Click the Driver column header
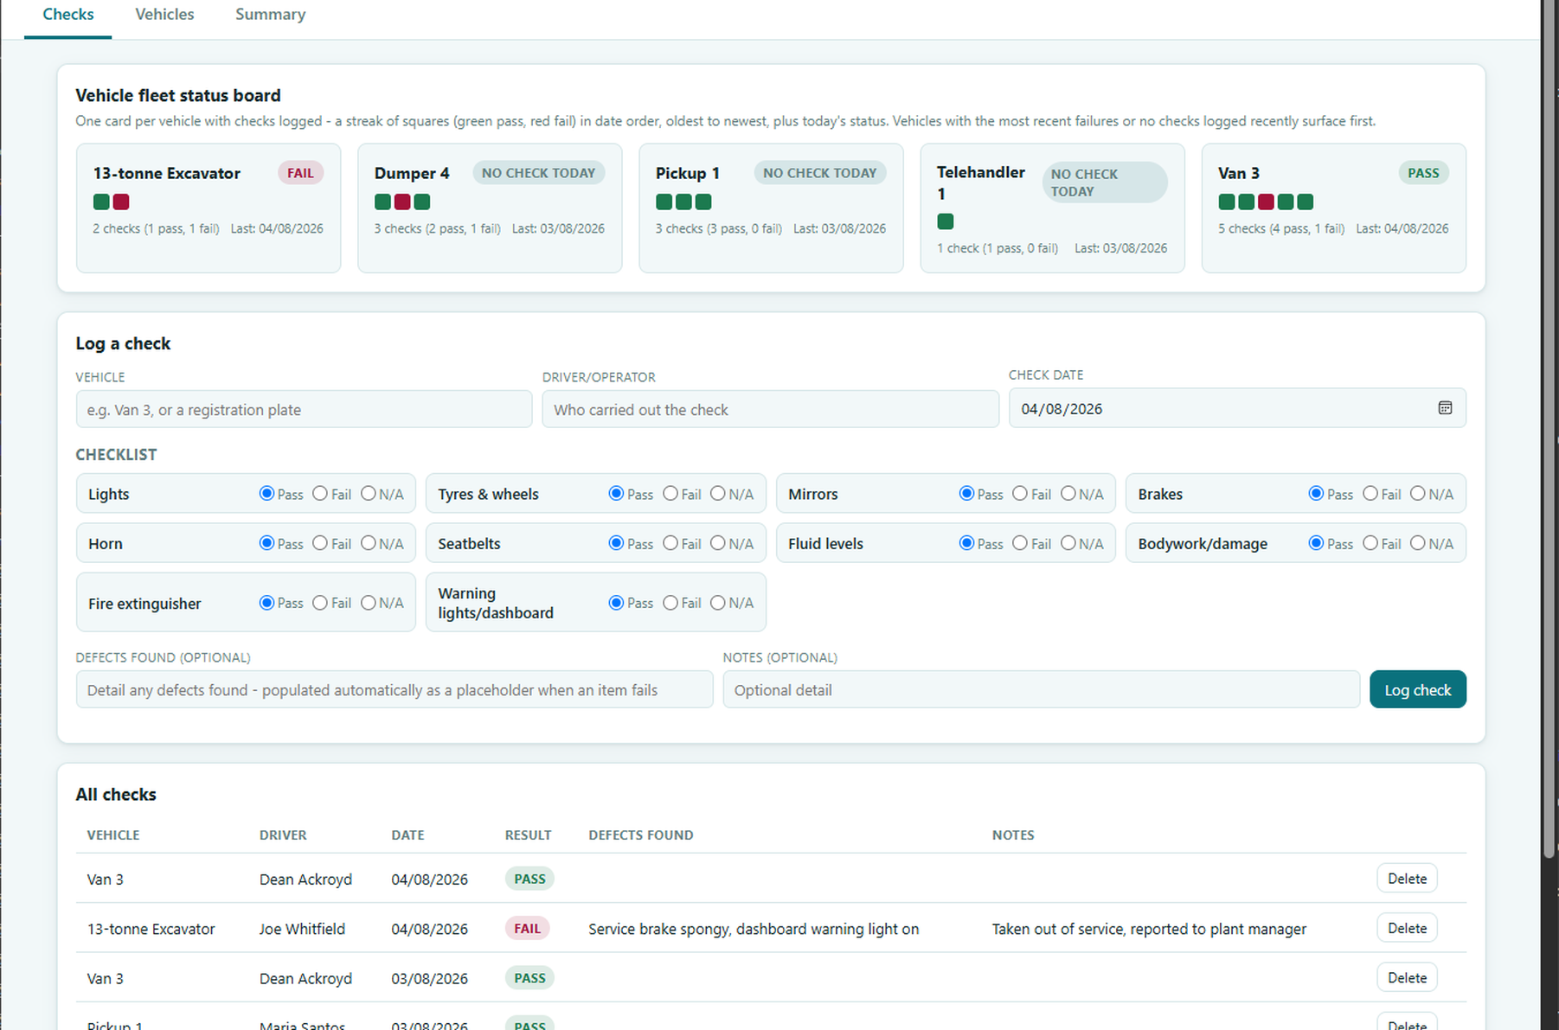Screen dimensions: 1559x1030 283,835
